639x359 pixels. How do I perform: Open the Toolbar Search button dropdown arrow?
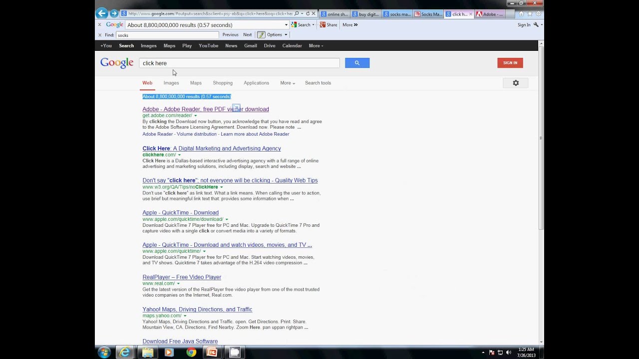tap(313, 25)
